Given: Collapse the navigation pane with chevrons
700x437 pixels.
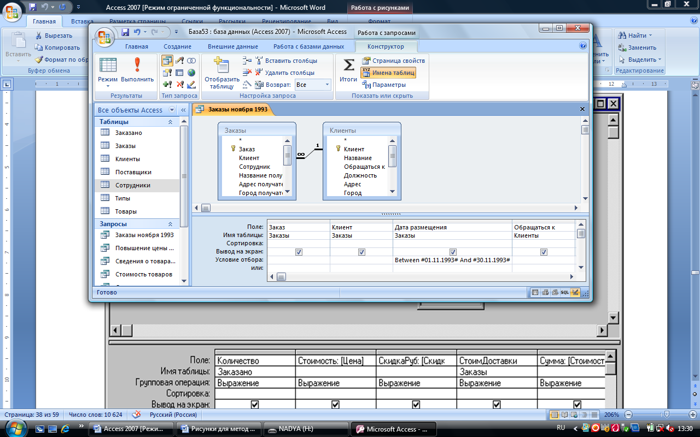Looking at the screenshot, I should pos(183,110).
